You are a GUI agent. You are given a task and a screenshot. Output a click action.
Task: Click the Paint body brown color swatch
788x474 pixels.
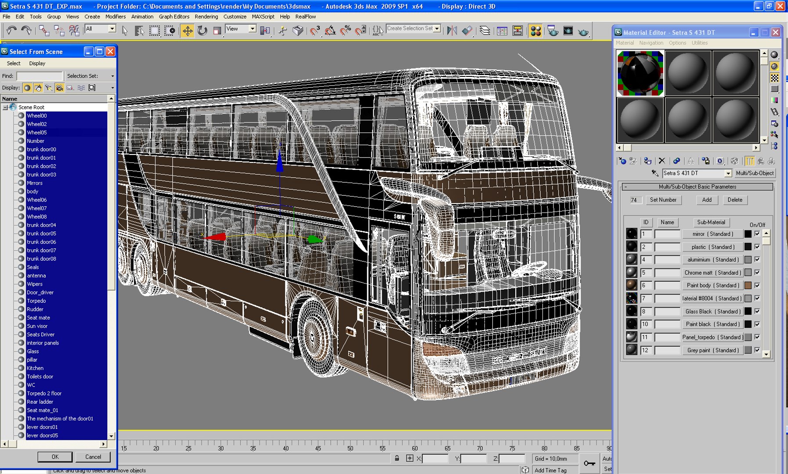tap(748, 285)
